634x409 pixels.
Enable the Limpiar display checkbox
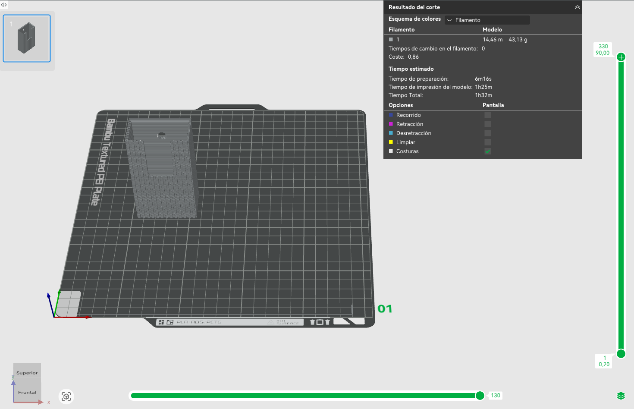[x=488, y=142]
